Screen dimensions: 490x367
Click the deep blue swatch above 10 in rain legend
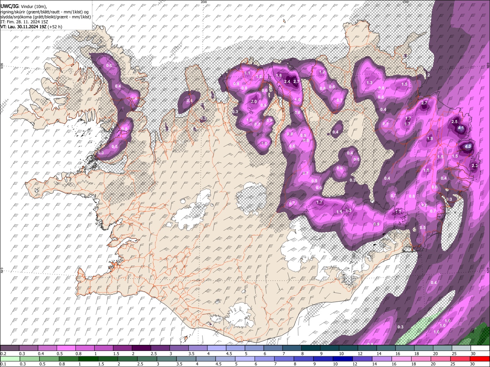coord(342,359)
